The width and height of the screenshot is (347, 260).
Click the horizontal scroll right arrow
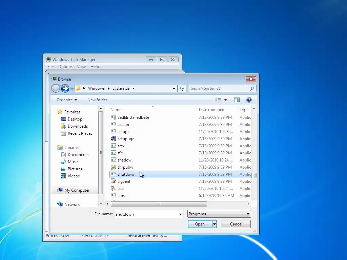coord(248,204)
